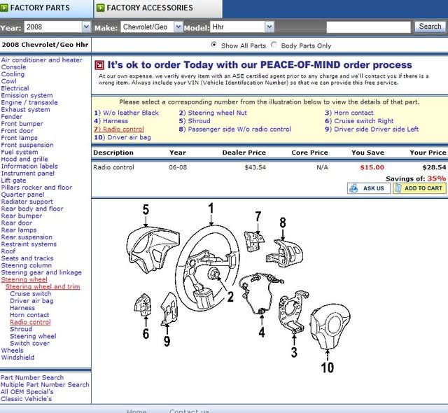Open the Model dropdown

pos(269,27)
